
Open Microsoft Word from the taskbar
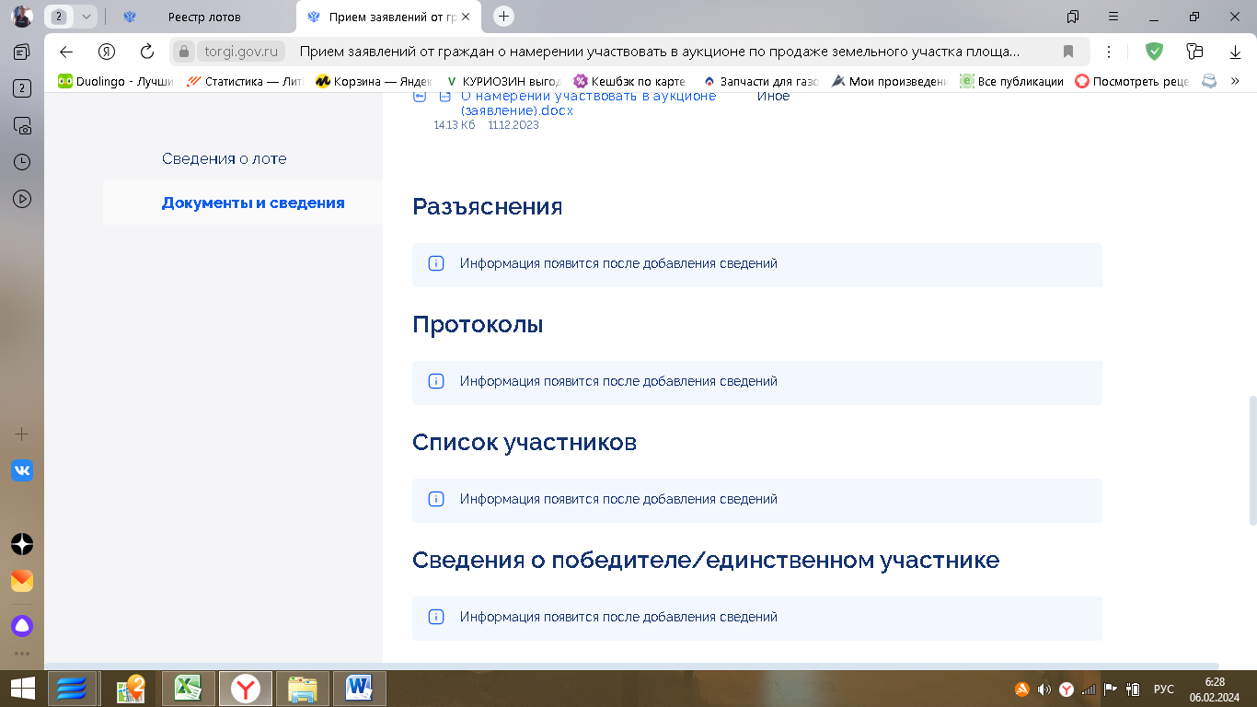358,688
